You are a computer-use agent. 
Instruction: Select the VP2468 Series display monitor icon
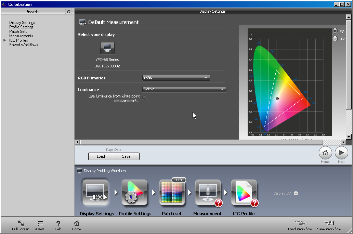tap(107, 48)
